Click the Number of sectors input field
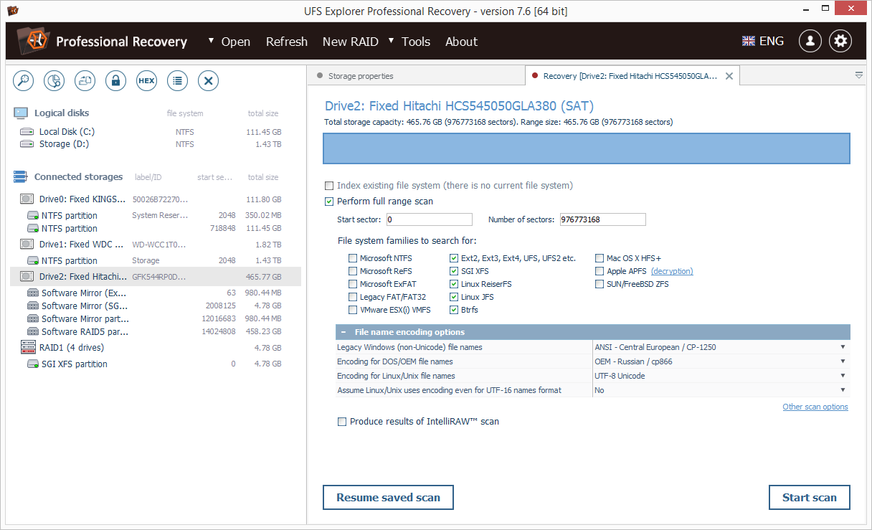 coord(603,219)
